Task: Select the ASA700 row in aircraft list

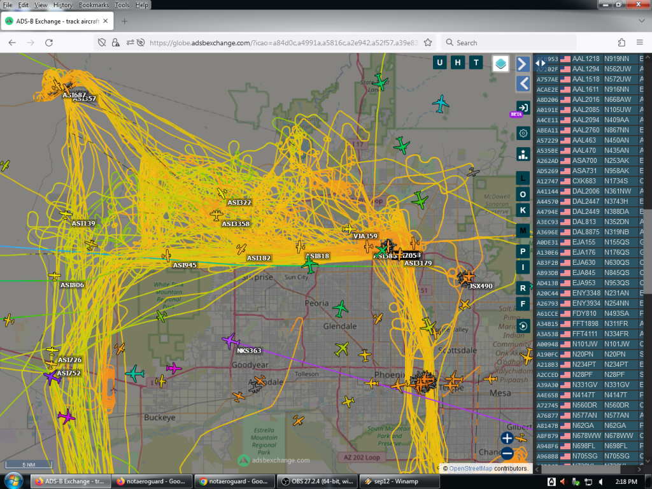Action: pos(590,160)
